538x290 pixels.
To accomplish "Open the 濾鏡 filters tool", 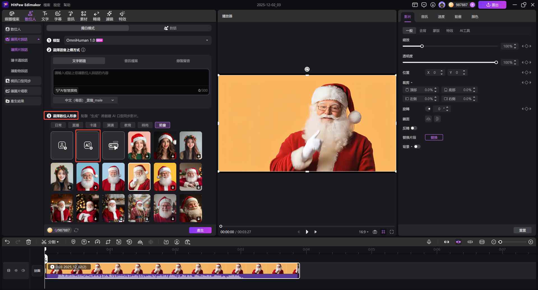I will pos(109,16).
